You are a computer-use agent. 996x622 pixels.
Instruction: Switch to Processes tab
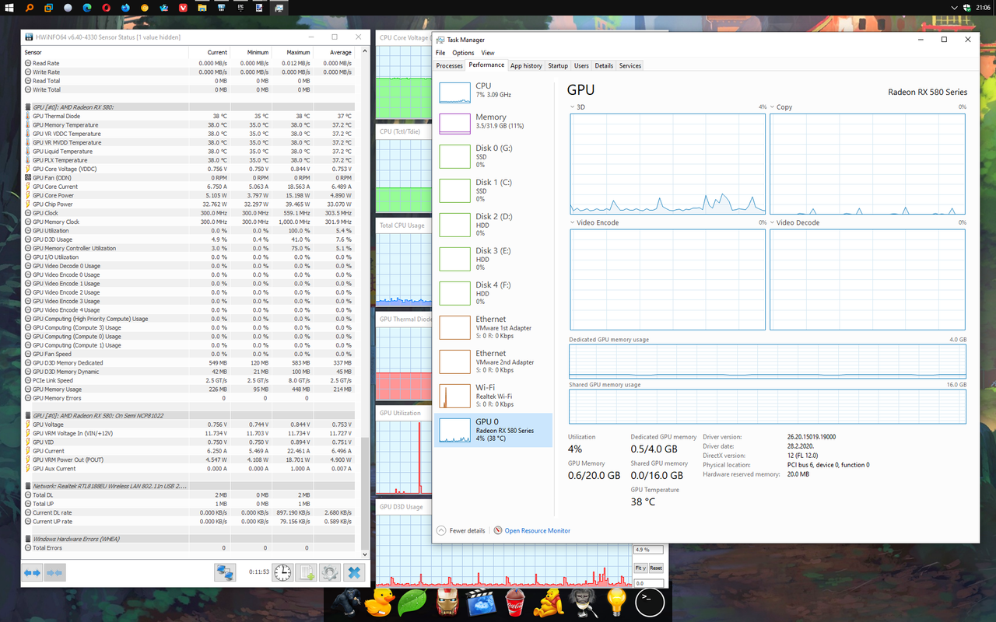(450, 65)
